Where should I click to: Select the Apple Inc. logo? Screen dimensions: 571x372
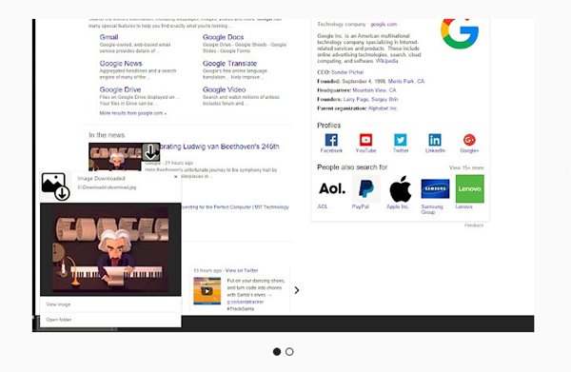pyautogui.click(x=401, y=189)
